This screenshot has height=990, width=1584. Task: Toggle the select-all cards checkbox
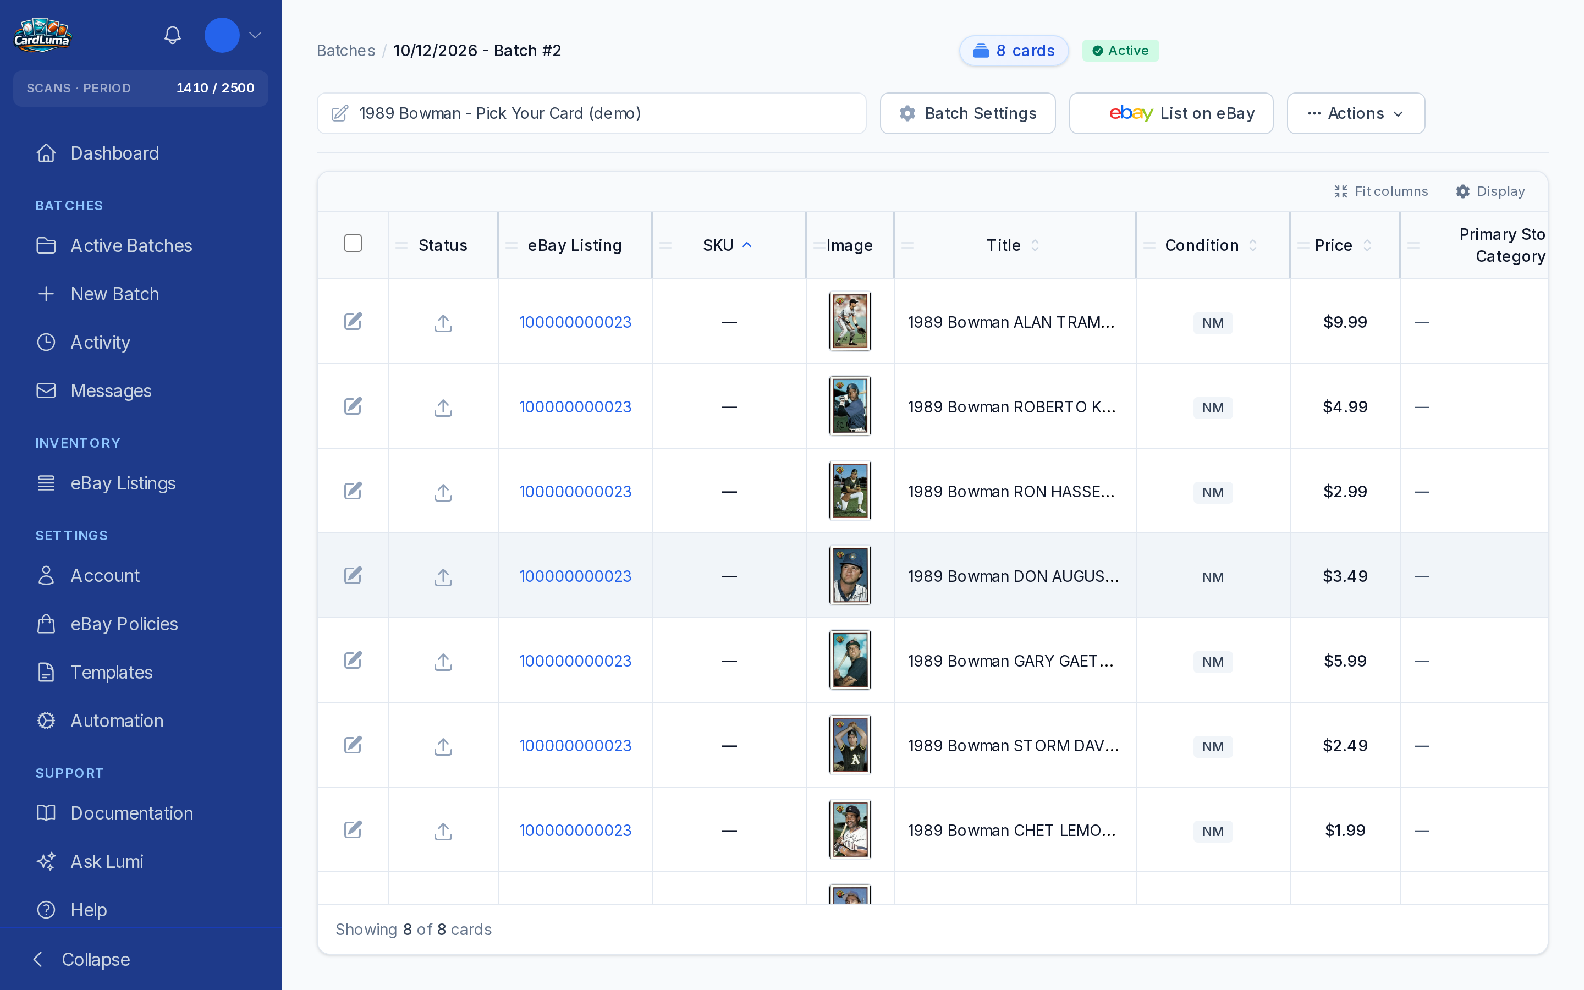353,244
